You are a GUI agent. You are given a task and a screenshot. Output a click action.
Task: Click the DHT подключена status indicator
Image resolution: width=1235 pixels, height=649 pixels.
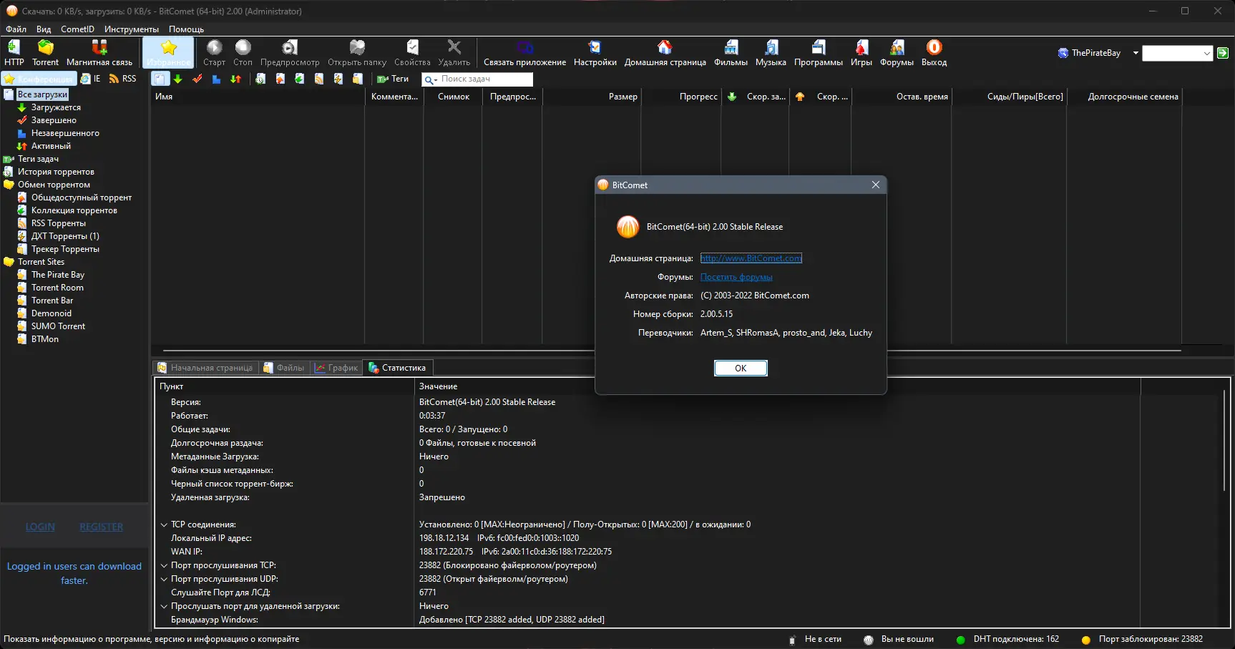point(1007,639)
